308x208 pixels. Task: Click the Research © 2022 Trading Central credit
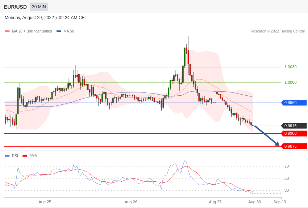[278, 31]
